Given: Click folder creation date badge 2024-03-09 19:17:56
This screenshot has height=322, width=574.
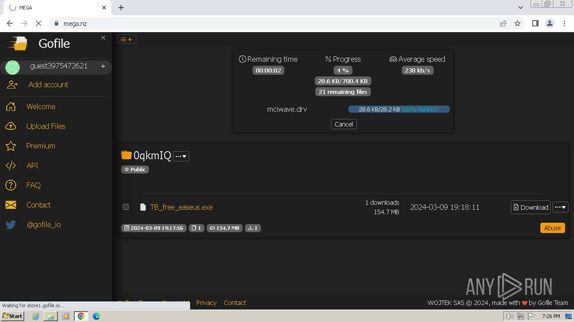Looking at the screenshot, I should pos(154,228).
